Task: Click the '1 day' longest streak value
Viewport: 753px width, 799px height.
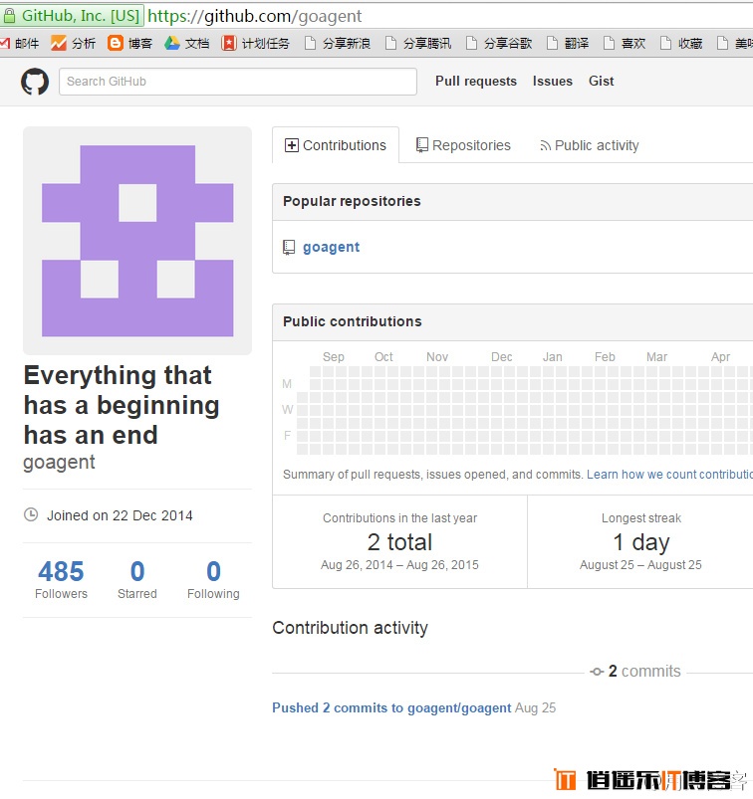Action: click(641, 542)
